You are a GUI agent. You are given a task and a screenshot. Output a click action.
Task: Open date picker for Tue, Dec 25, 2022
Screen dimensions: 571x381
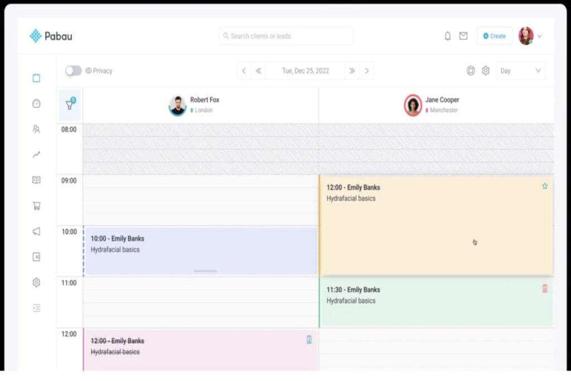point(305,71)
